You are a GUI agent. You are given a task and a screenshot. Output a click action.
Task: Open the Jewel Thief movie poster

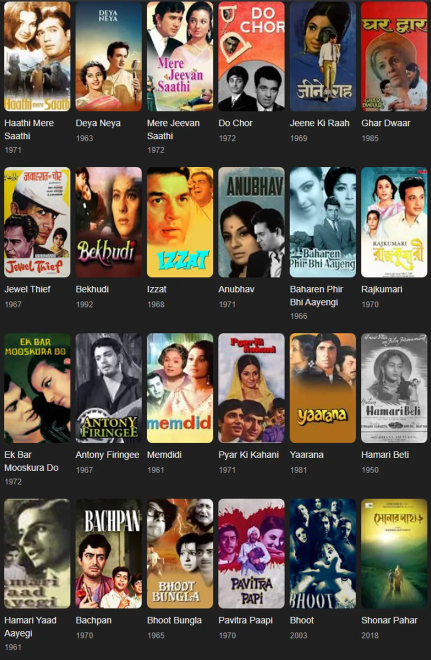click(37, 222)
